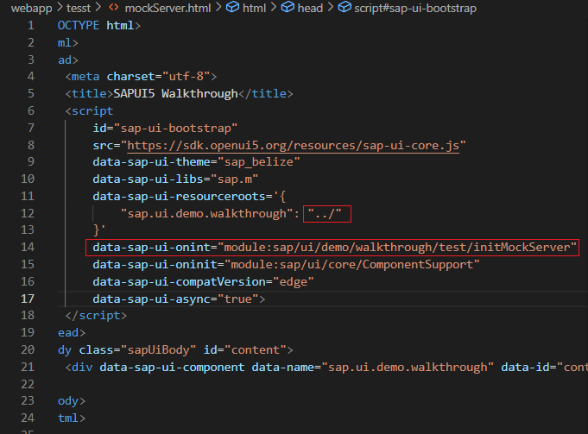Expand chevron after tesst breadcrumb

98,8
